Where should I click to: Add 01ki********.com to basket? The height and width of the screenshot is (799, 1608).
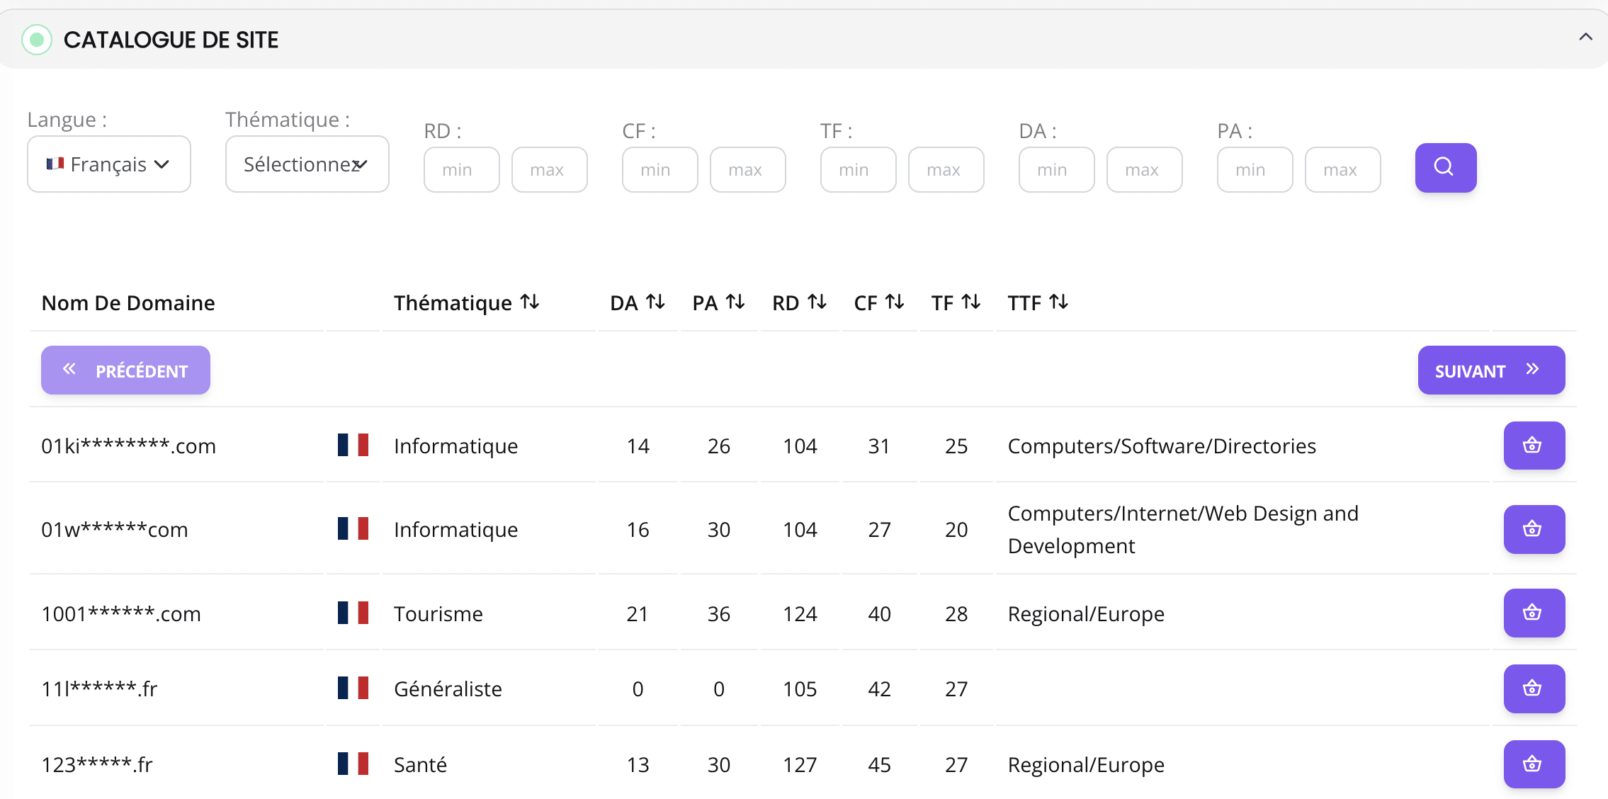[x=1534, y=446]
